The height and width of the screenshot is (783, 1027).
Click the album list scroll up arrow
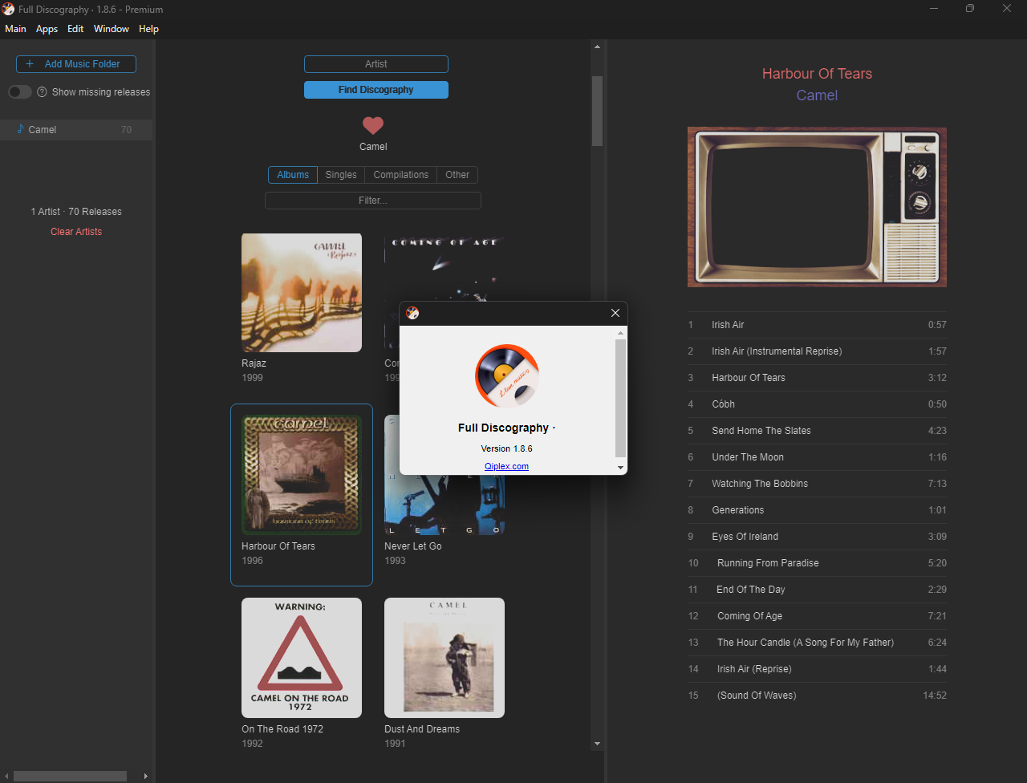[x=597, y=47]
